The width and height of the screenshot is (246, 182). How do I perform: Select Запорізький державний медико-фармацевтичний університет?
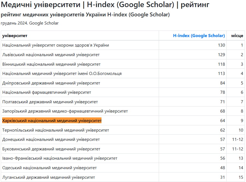pyautogui.click(x=65, y=111)
